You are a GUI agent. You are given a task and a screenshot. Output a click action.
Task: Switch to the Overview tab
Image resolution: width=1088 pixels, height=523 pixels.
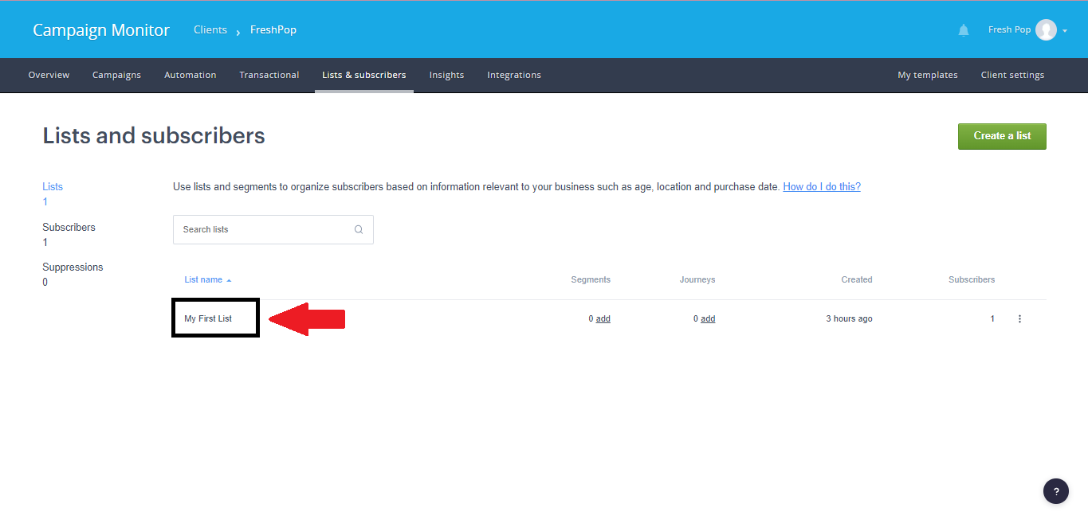pos(49,75)
